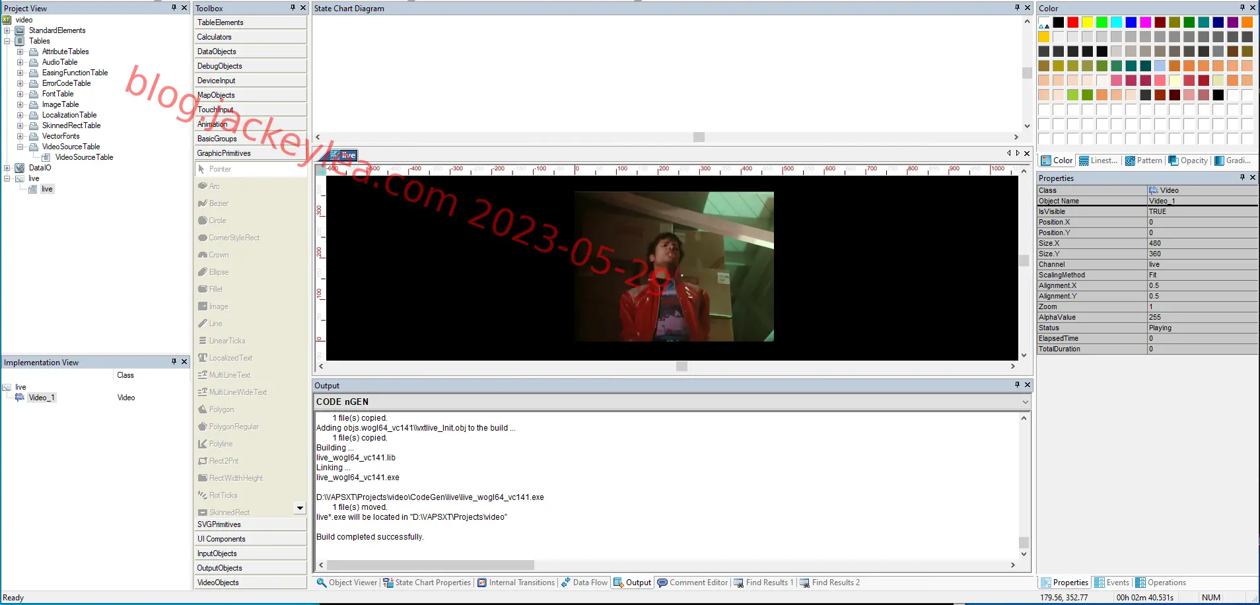Pick the red color swatch
This screenshot has height=605, width=1260.
[1072, 22]
